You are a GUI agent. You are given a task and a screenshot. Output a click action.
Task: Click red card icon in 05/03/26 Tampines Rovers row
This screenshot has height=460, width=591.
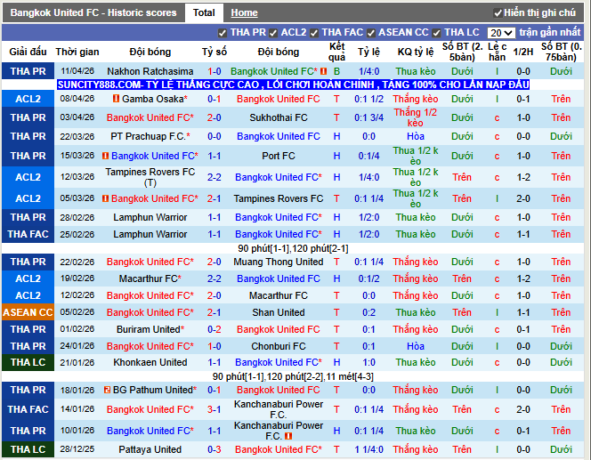coord(106,198)
